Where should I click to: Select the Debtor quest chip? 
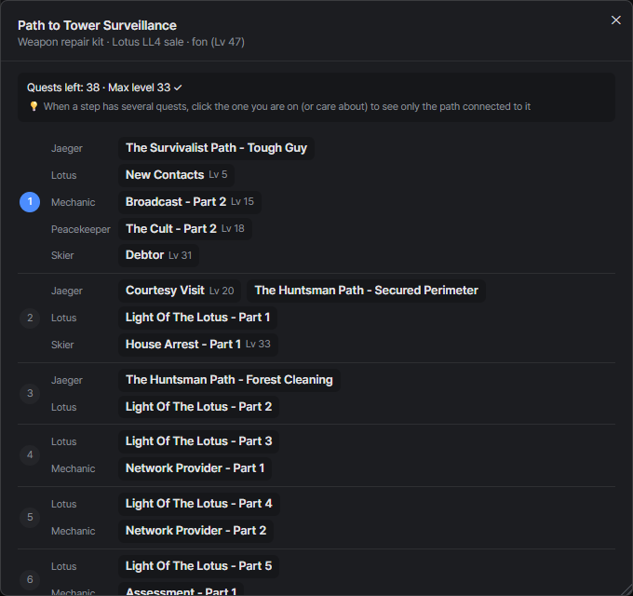coord(158,255)
